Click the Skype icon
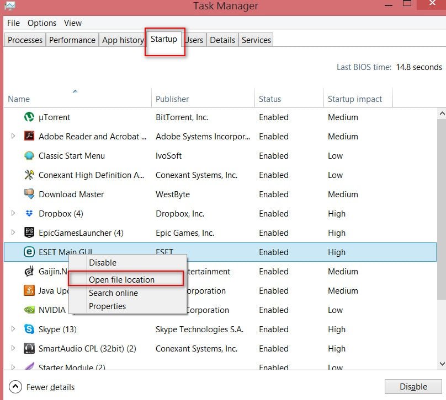 tap(29, 329)
